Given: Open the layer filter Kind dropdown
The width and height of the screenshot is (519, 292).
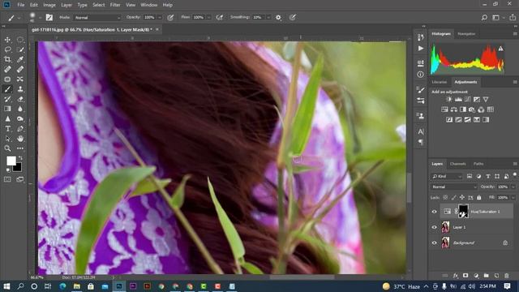Looking at the screenshot, I should [x=447, y=177].
